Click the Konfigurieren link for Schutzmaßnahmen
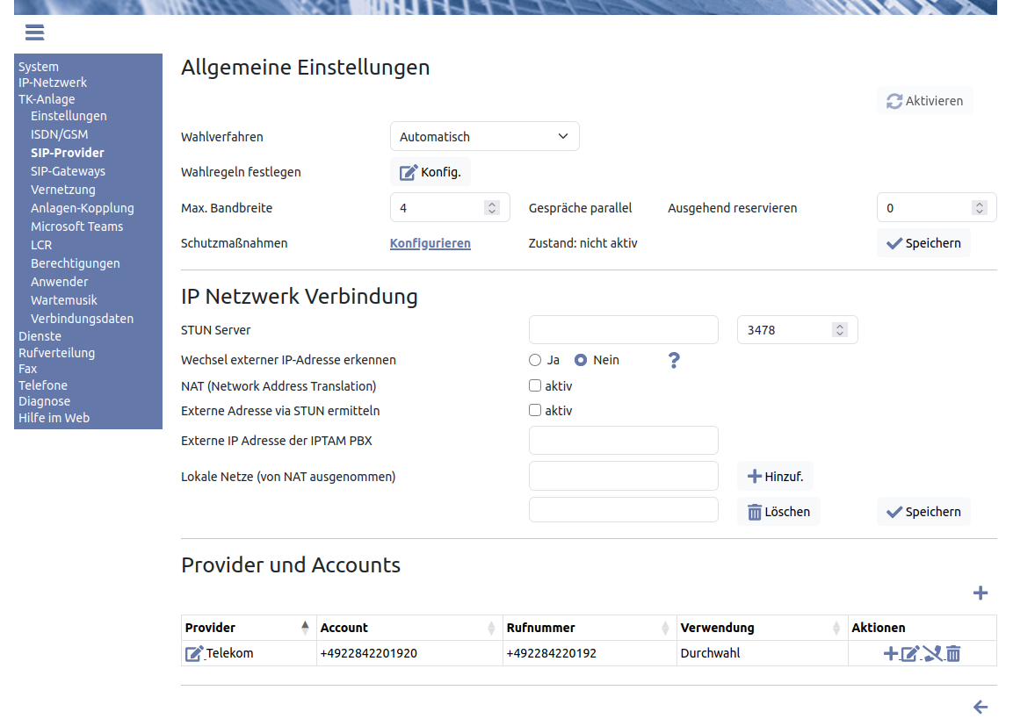The image size is (1013, 719). [430, 243]
